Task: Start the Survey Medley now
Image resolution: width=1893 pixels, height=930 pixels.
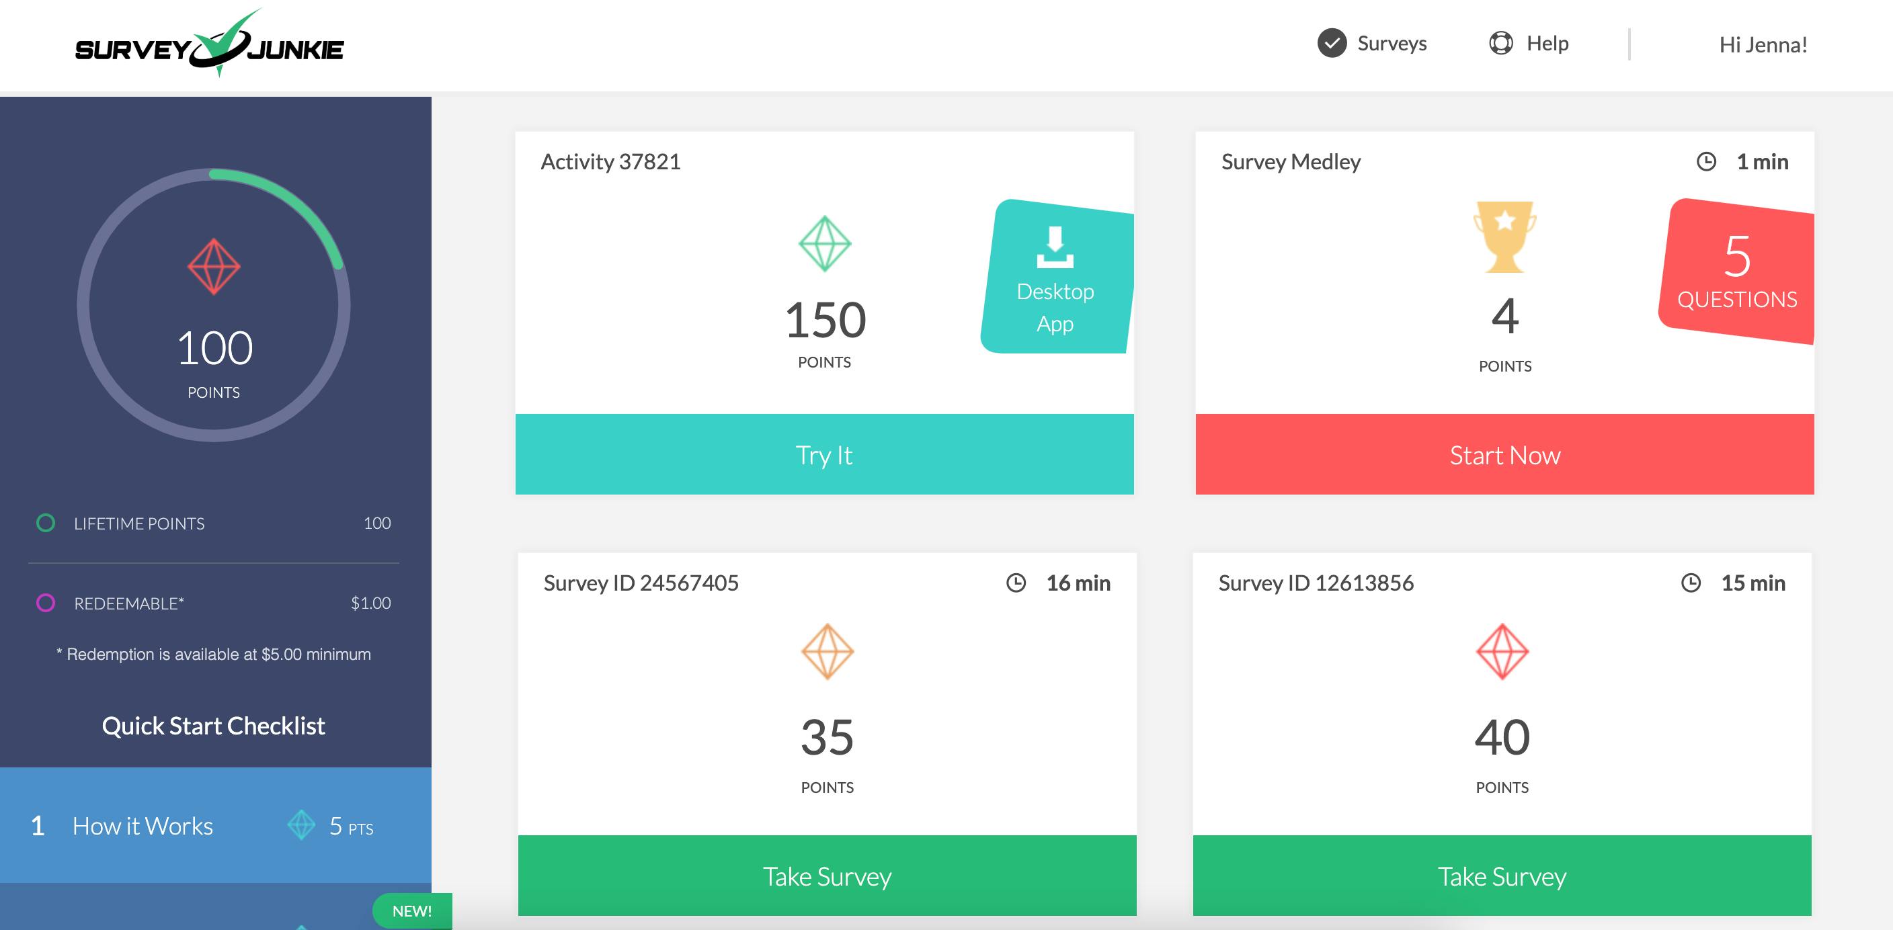Action: [x=1504, y=455]
